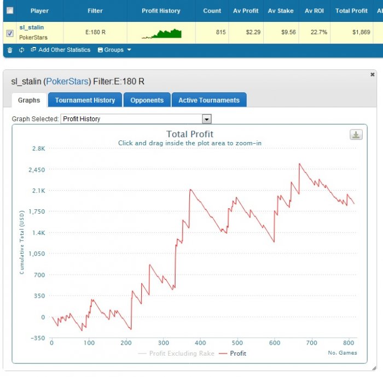Click the 815 count value
Image resolution: width=383 pixels, height=377 pixels.
tap(221, 32)
